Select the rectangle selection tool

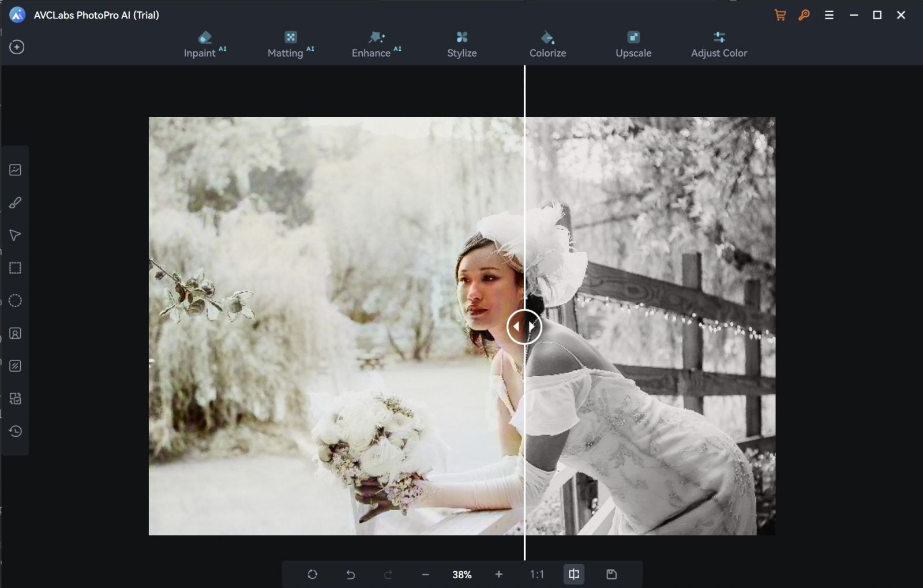(x=15, y=267)
